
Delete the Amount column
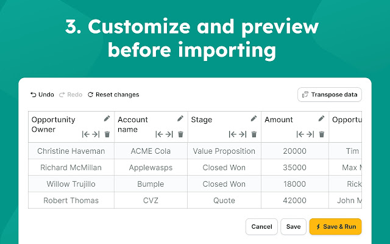point(322,134)
